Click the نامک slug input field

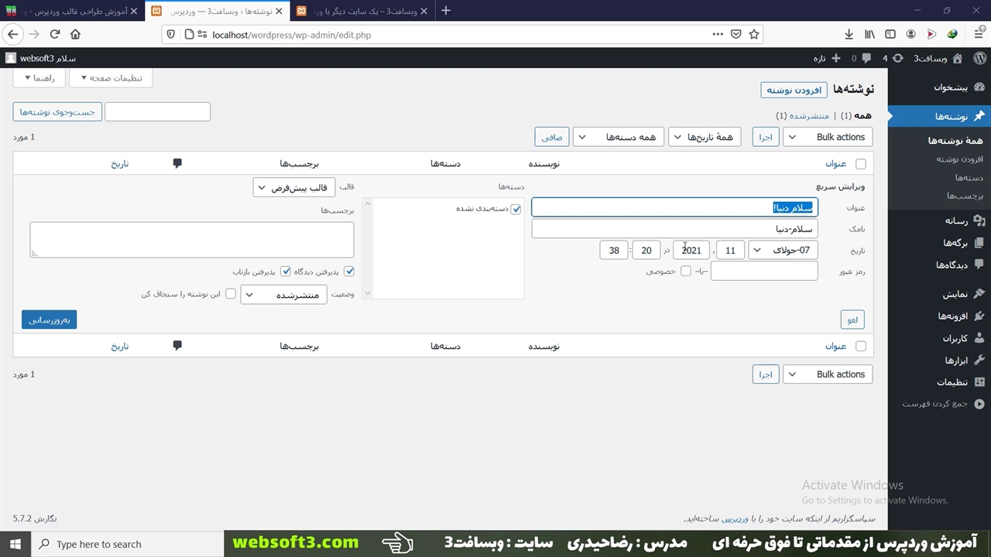[674, 229]
